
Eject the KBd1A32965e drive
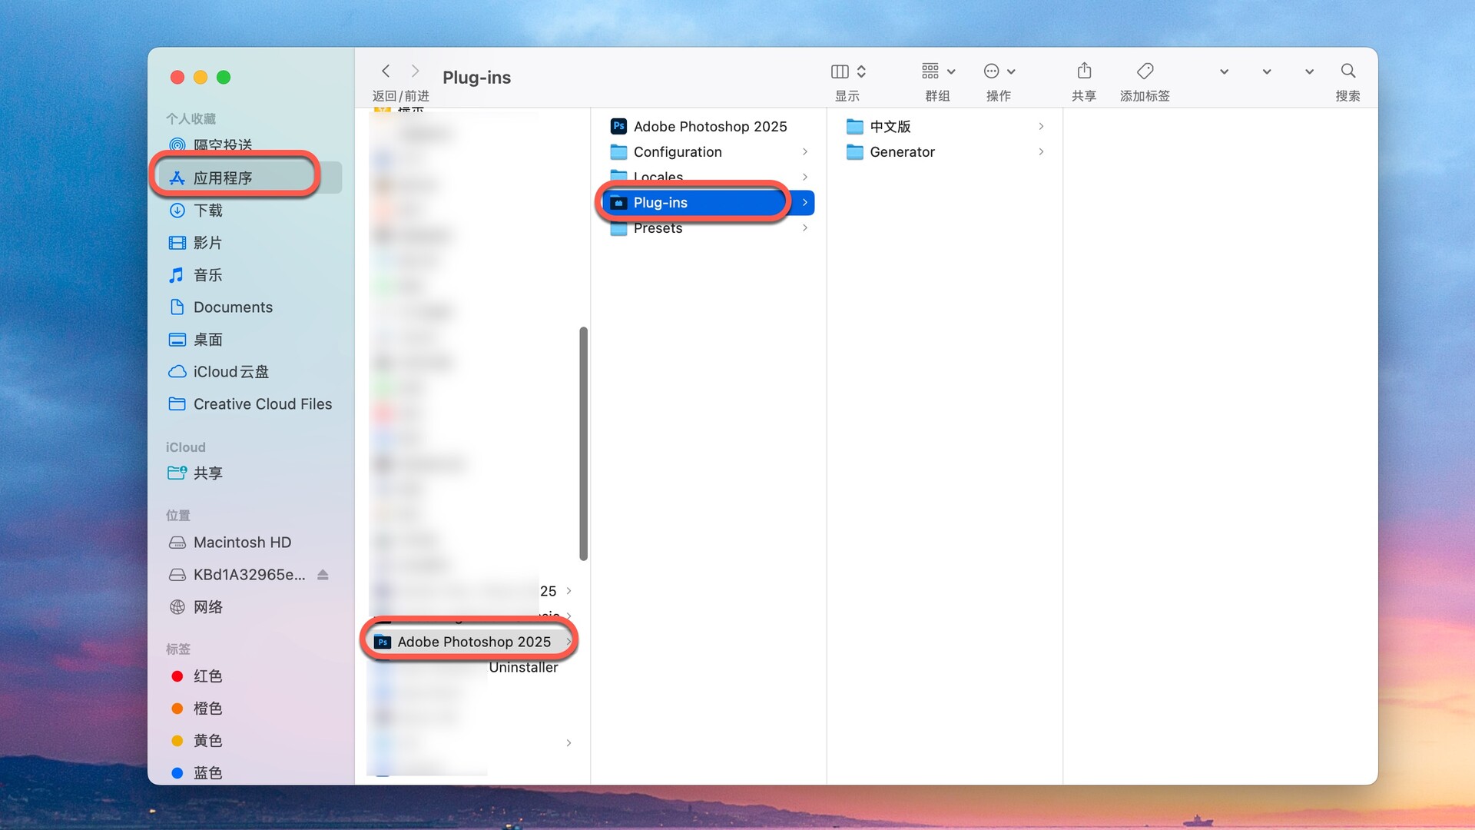click(323, 575)
